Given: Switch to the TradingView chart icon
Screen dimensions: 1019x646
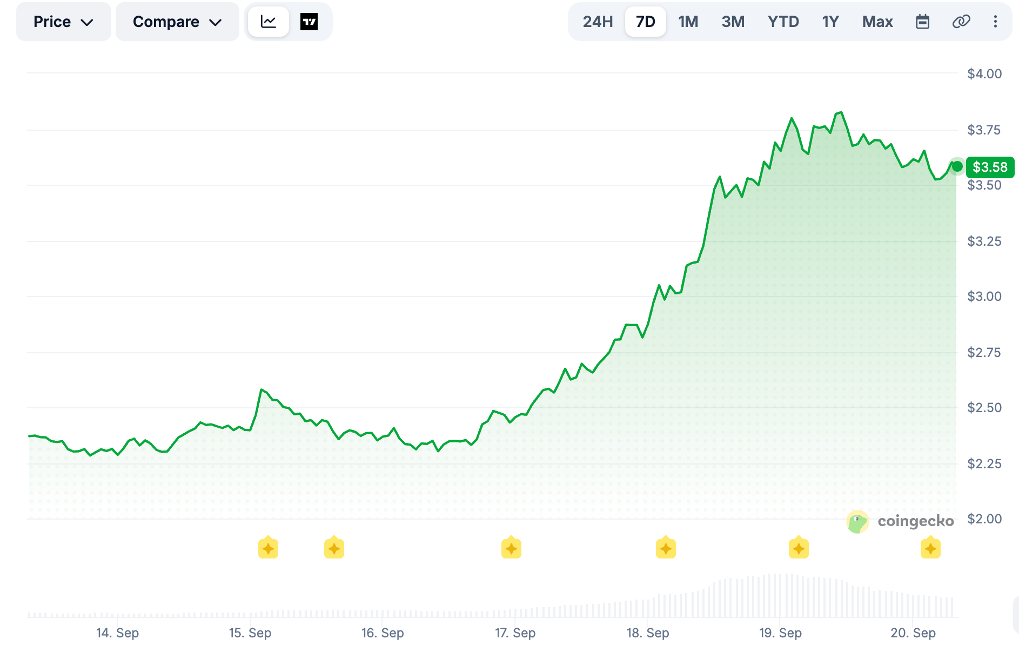Looking at the screenshot, I should tap(309, 22).
